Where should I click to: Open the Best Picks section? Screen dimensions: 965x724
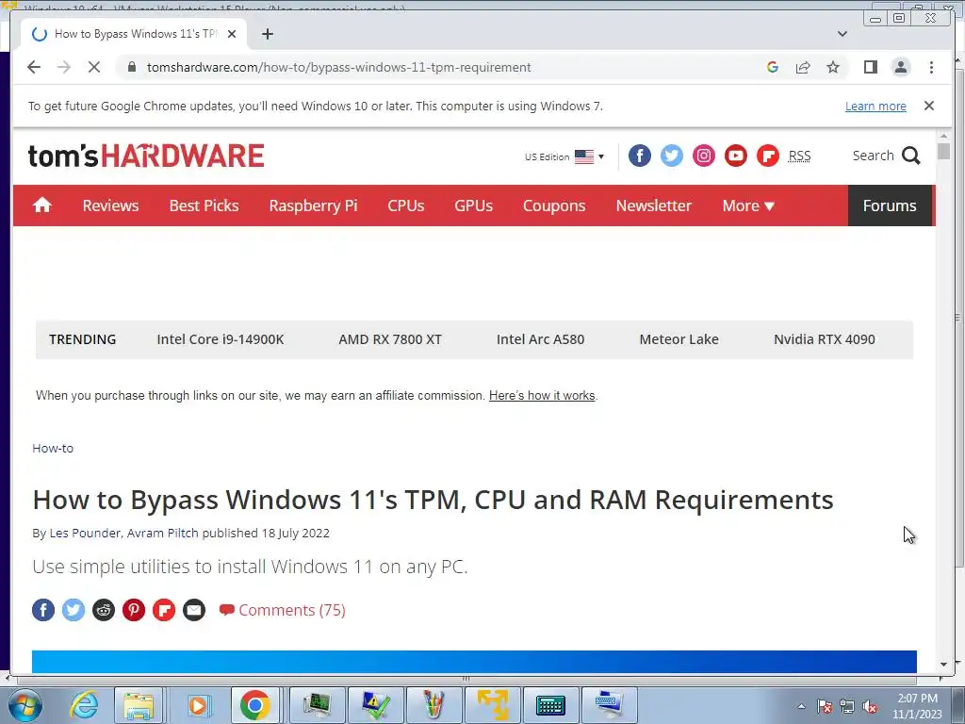(x=204, y=206)
